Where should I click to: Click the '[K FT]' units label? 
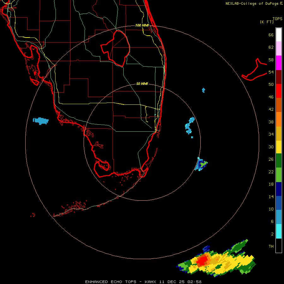coord(267,22)
